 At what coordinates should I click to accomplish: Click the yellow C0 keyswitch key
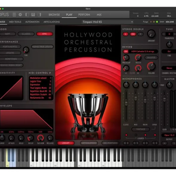(7, 163)
